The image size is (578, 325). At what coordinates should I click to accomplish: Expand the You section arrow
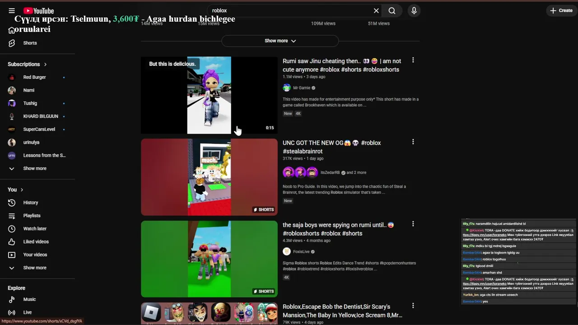pyautogui.click(x=22, y=190)
